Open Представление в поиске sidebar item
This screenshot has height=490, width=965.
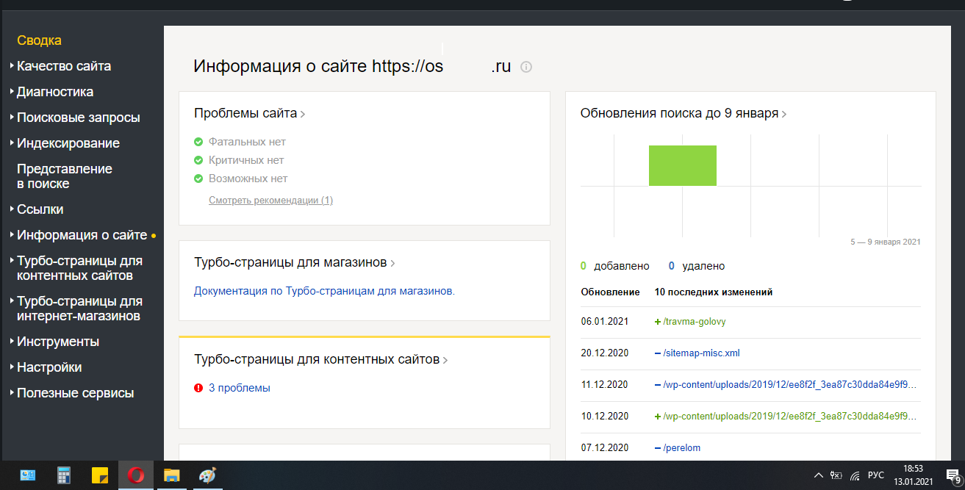click(x=64, y=176)
